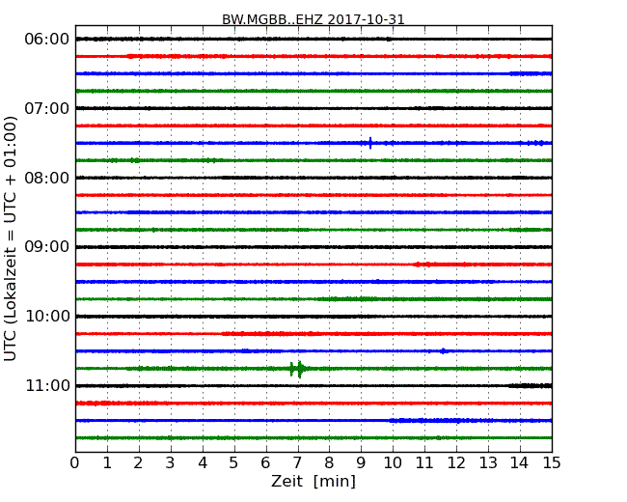Click the blue spike near minute 9 on the 07:30 trace
The height and width of the screenshot is (502, 627).
click(x=370, y=143)
